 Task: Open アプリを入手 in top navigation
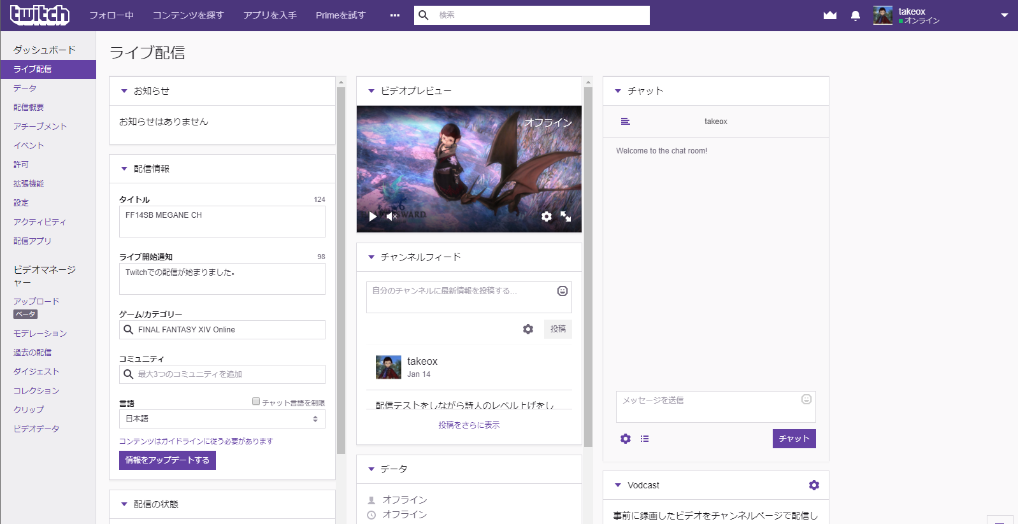[270, 15]
